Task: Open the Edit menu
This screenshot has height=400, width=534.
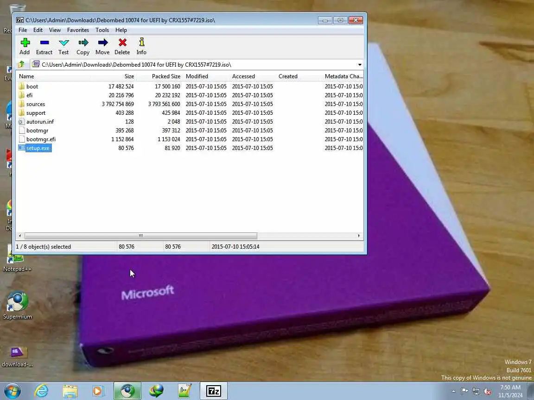Action: (38, 30)
